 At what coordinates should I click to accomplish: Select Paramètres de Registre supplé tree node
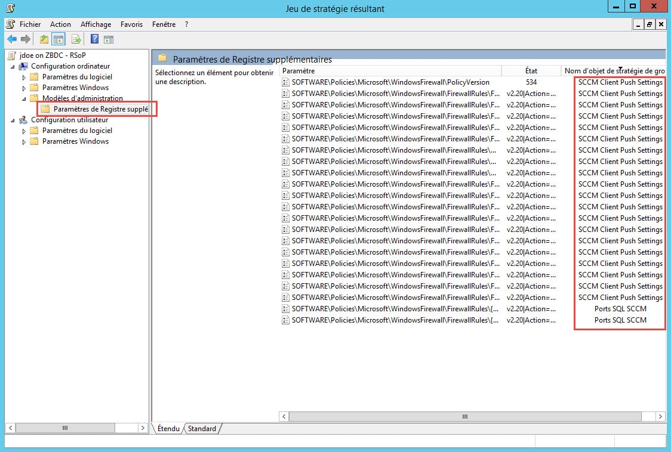coord(101,109)
